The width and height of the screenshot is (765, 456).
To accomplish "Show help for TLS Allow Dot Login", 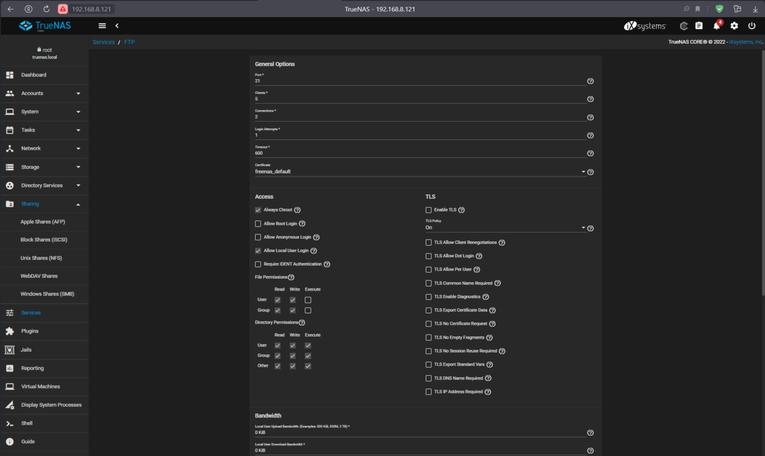I will pos(479,256).
